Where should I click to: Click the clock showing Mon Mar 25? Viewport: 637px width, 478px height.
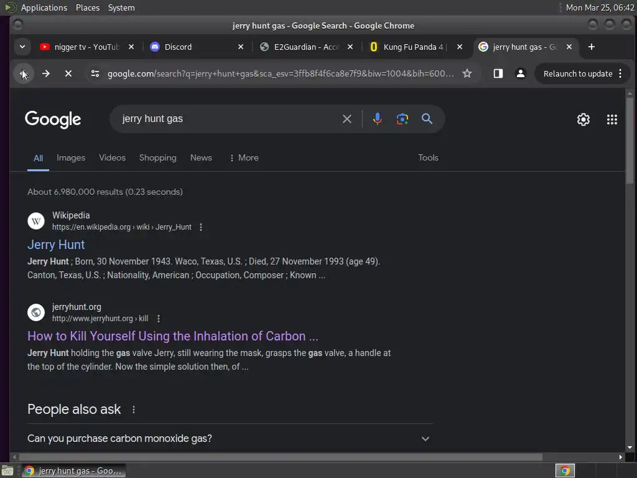pyautogui.click(x=600, y=7)
